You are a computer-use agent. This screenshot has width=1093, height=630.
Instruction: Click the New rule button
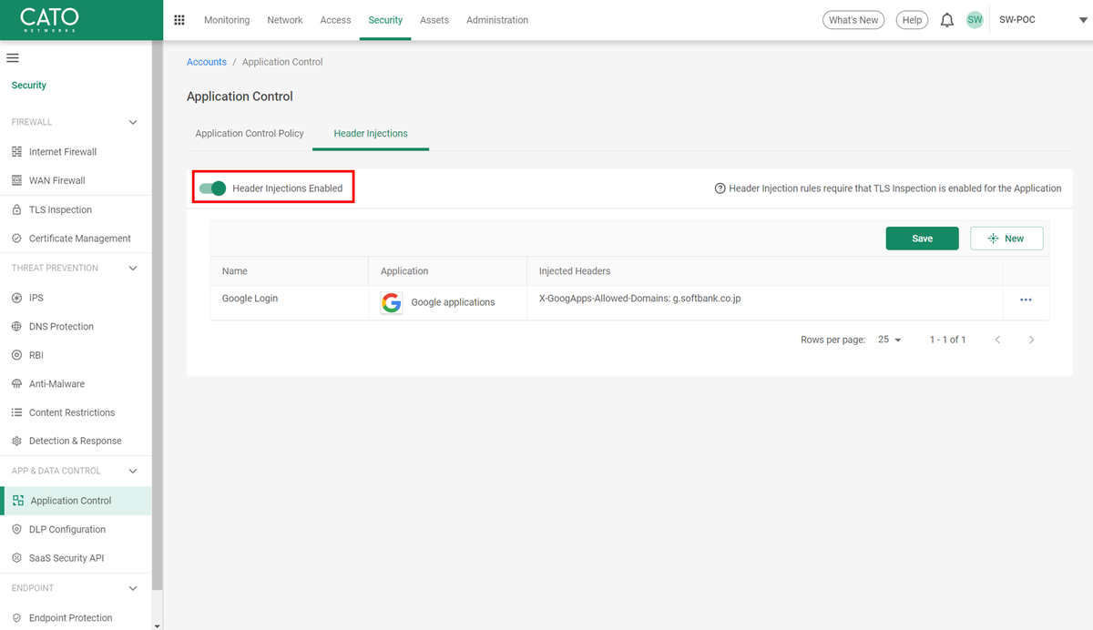click(1006, 239)
